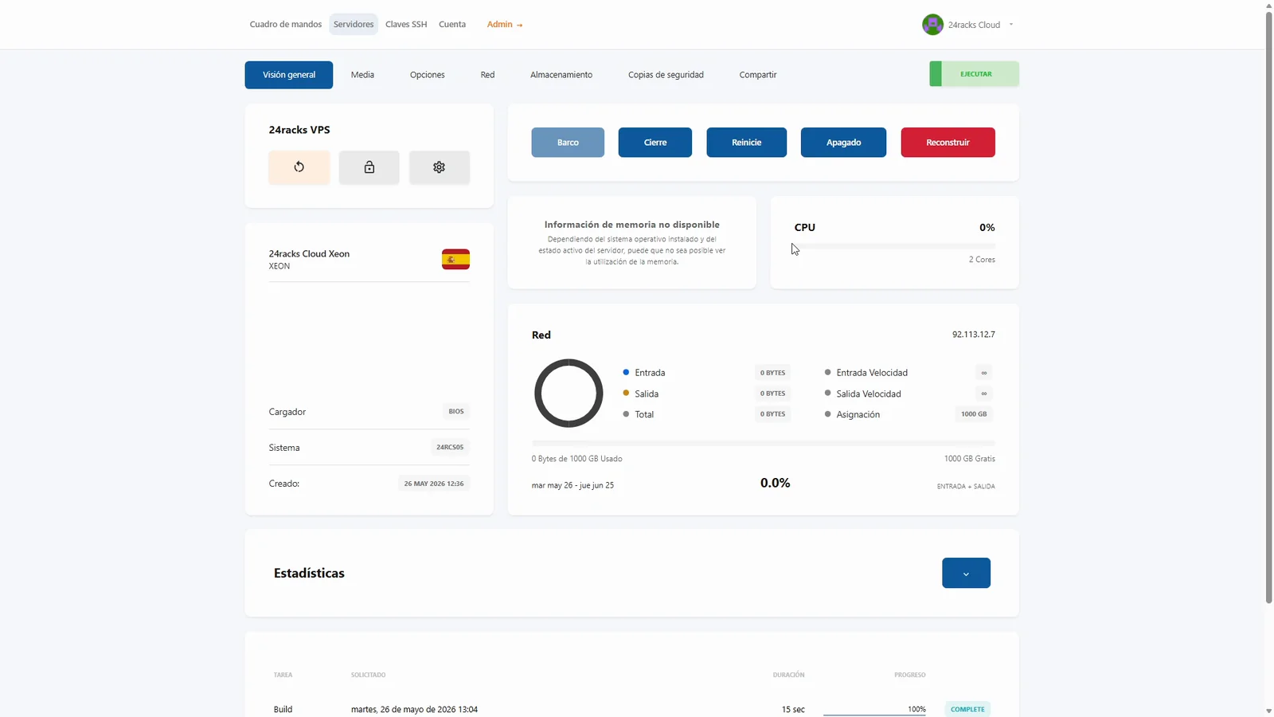Click the bandwidth usage progress bar
Viewport: 1274px width, 717px height.
tap(764, 442)
